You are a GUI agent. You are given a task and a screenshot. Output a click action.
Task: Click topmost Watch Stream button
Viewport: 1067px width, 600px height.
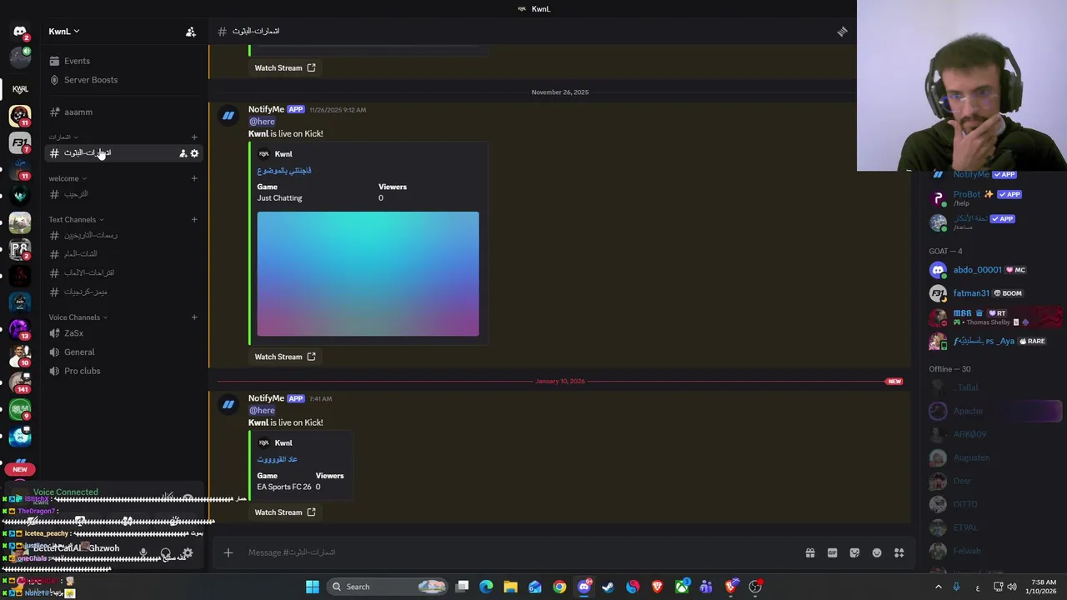[285, 68]
